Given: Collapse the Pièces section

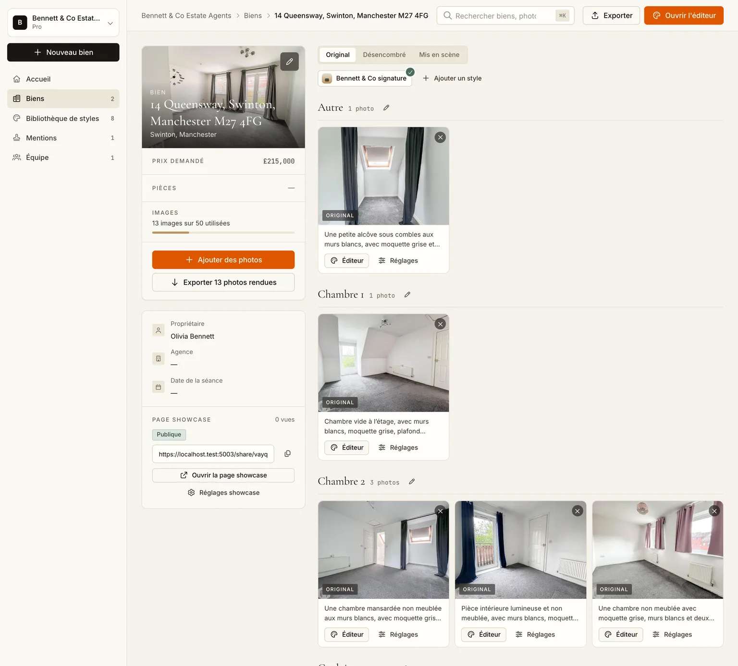Looking at the screenshot, I should coord(291,188).
